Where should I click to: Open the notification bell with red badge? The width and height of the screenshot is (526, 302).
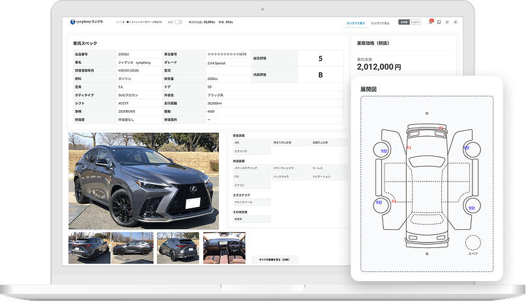(x=430, y=22)
